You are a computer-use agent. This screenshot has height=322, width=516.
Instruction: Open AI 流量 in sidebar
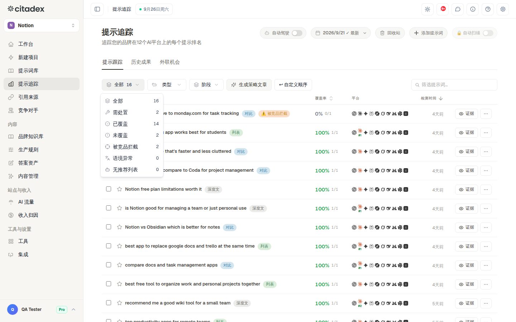(42, 202)
